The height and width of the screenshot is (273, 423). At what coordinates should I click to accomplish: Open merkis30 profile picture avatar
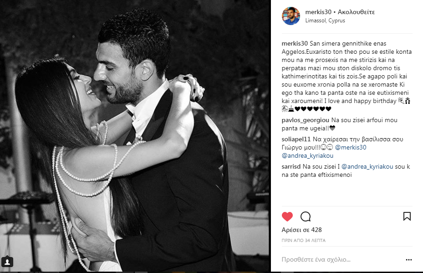pos(291,16)
